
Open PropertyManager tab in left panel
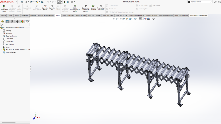[x=7, y=21]
